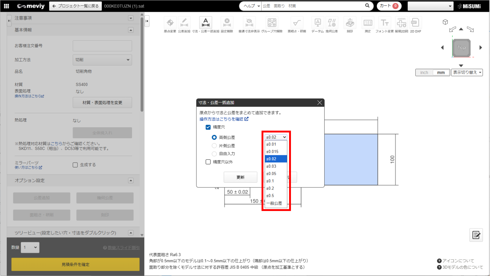Click the origin change (原点変更) tool icon
490x276 pixels.
click(170, 23)
